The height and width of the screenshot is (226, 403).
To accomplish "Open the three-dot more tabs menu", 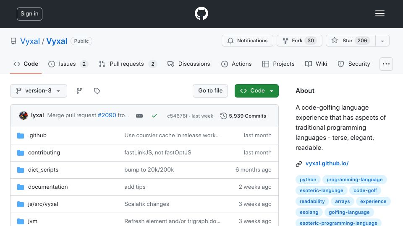I will (x=386, y=64).
